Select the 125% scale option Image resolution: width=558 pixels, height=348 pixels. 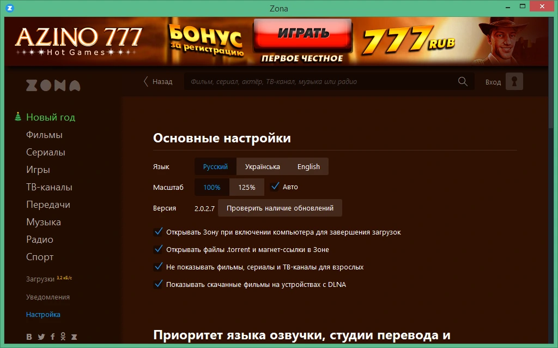[247, 187]
